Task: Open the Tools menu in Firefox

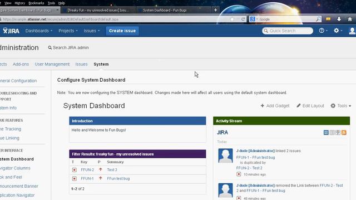Action: point(51,3)
